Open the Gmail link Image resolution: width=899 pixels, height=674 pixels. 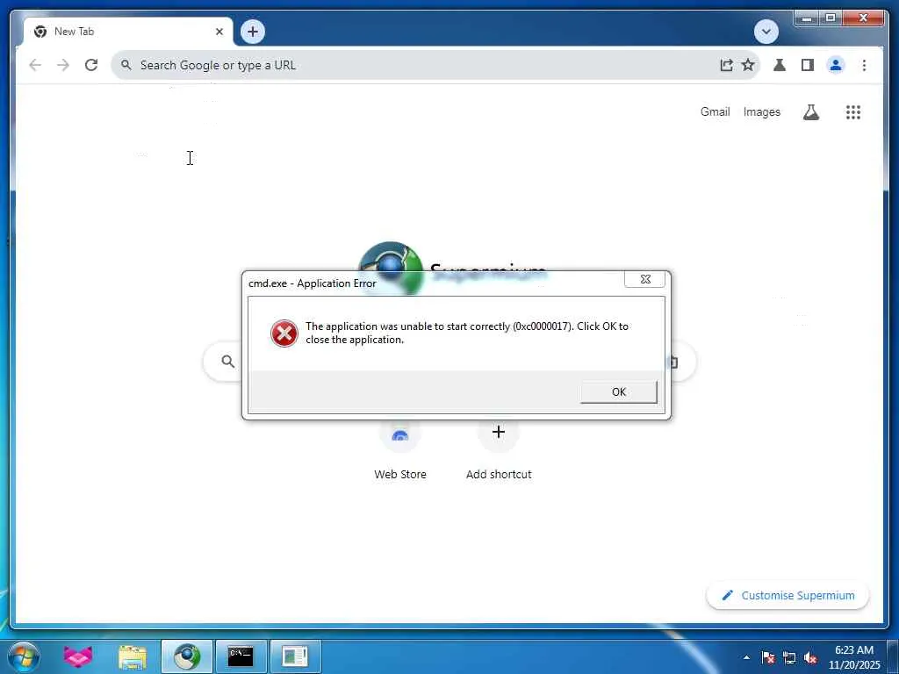[715, 111]
